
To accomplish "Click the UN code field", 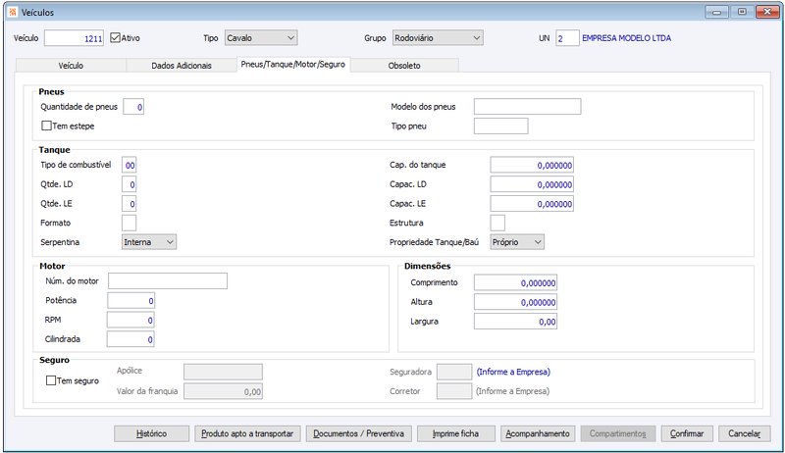I will click(567, 38).
